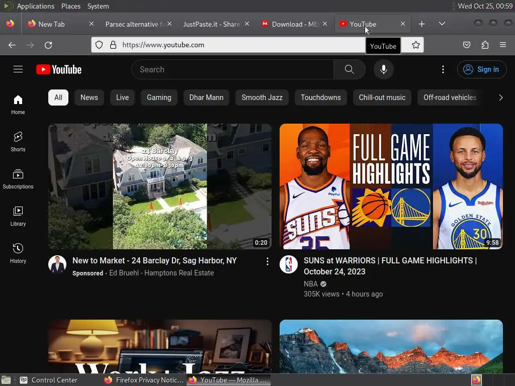This screenshot has height=386, width=515.
Task: Open options menu for sponsored Barclay video
Action: point(268,261)
